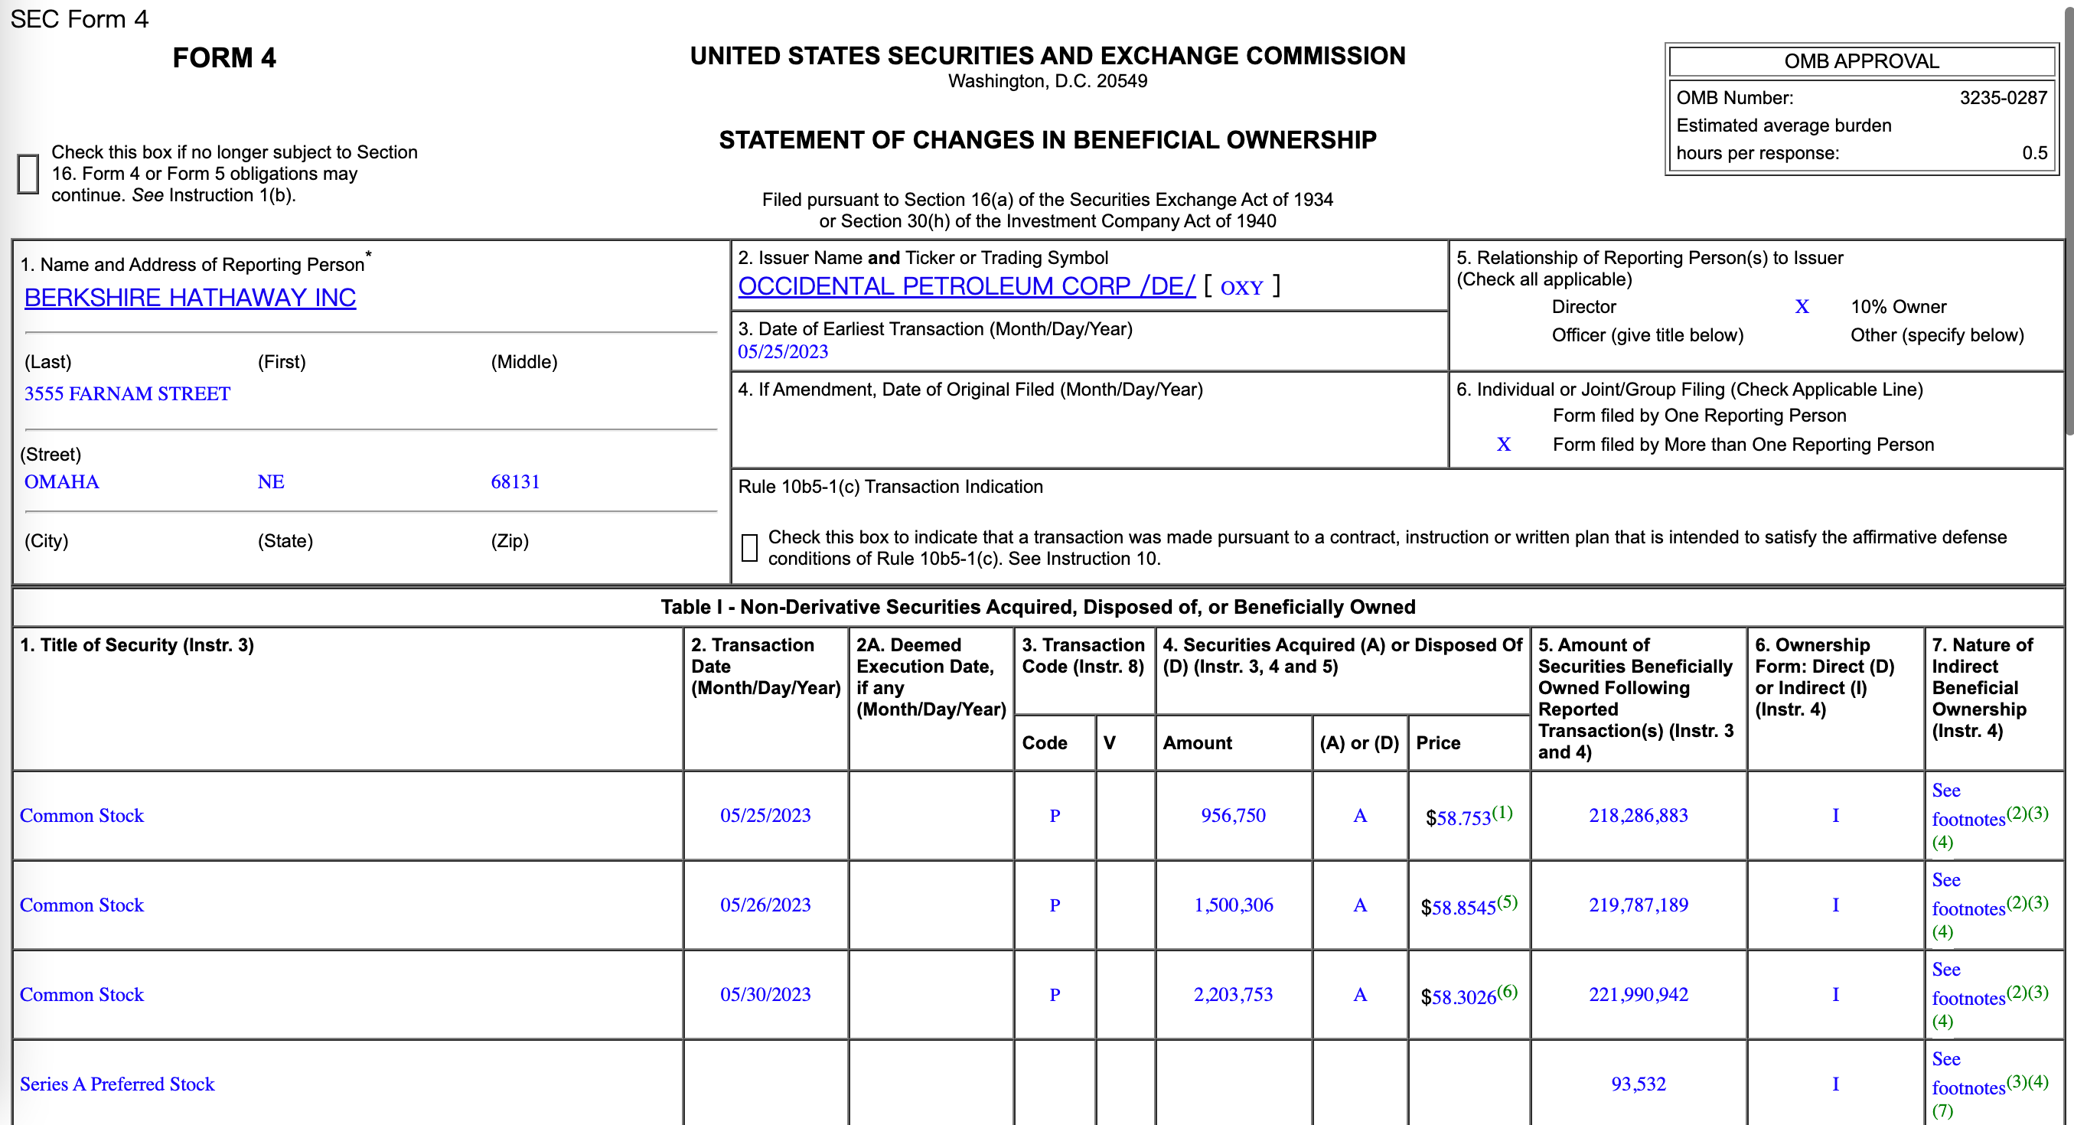This screenshot has height=1125, width=2074.
Task: Check the Rule 10b5-1(c) transaction indication box
Action: click(x=748, y=548)
